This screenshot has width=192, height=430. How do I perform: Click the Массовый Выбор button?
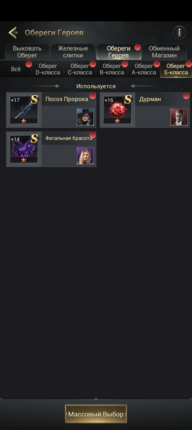tap(96, 414)
